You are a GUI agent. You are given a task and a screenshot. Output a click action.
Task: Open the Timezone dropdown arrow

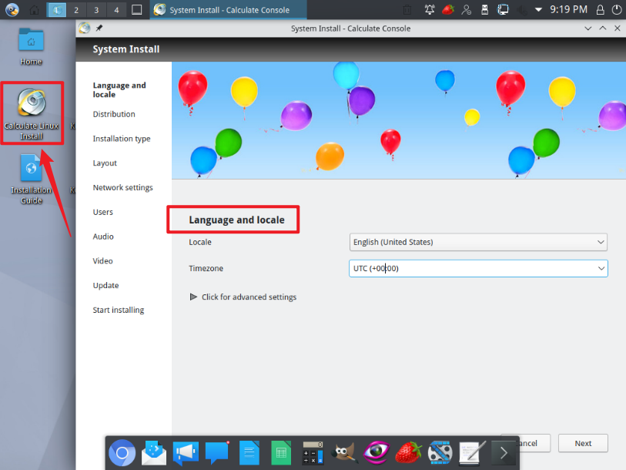pos(601,268)
